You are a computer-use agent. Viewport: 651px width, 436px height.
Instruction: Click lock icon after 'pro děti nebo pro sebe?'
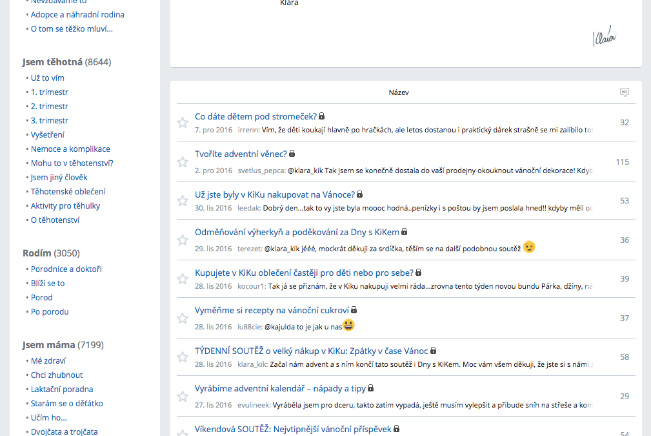point(419,272)
